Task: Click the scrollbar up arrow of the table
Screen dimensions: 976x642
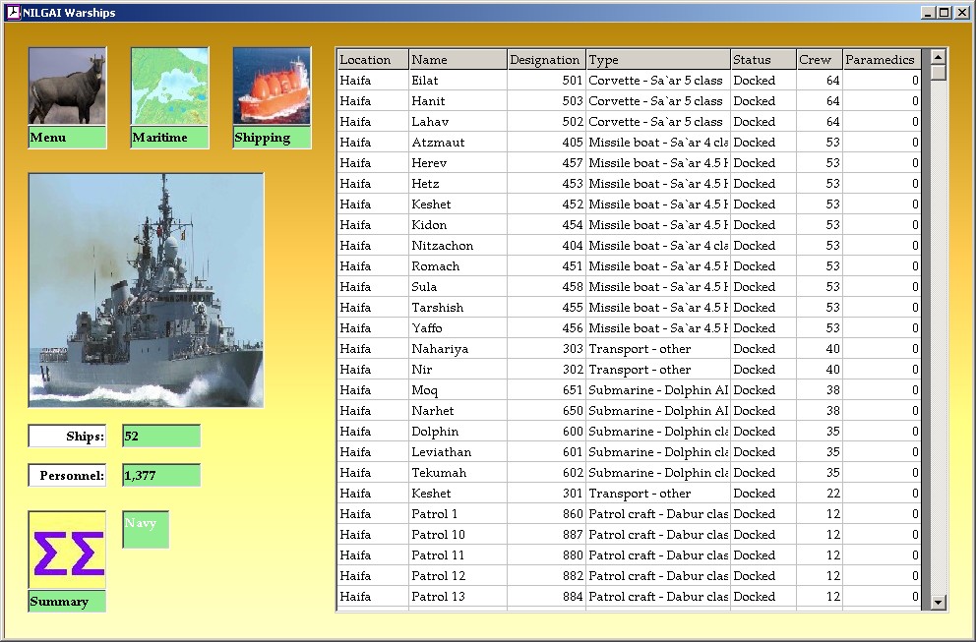Action: 938,56
